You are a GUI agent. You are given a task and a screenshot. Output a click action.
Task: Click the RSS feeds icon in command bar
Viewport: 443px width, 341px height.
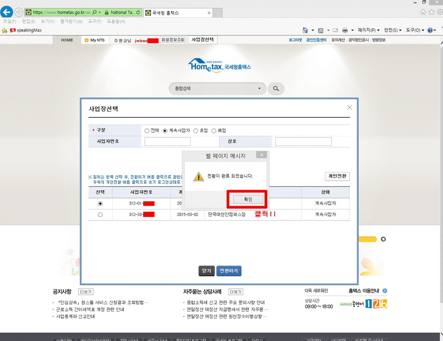coord(321,30)
